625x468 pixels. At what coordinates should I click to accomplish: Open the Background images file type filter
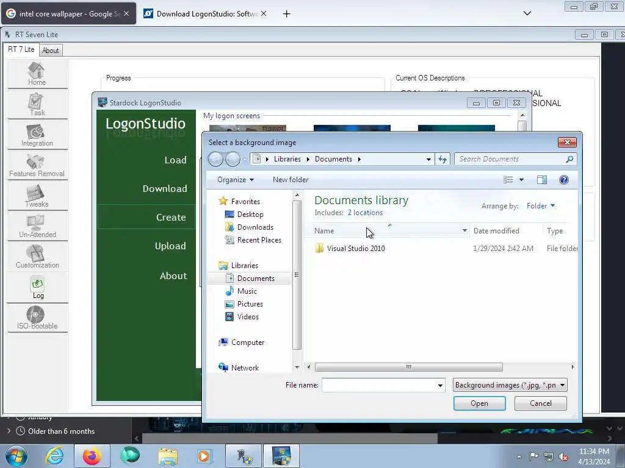[510, 385]
